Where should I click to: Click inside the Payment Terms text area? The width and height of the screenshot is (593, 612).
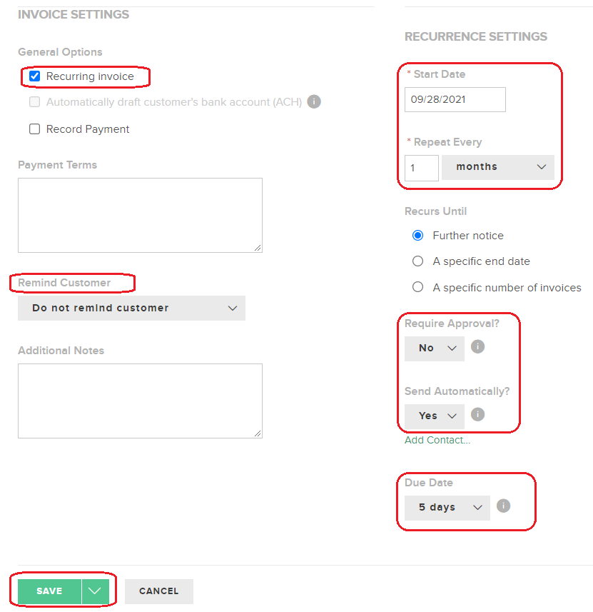click(x=140, y=215)
